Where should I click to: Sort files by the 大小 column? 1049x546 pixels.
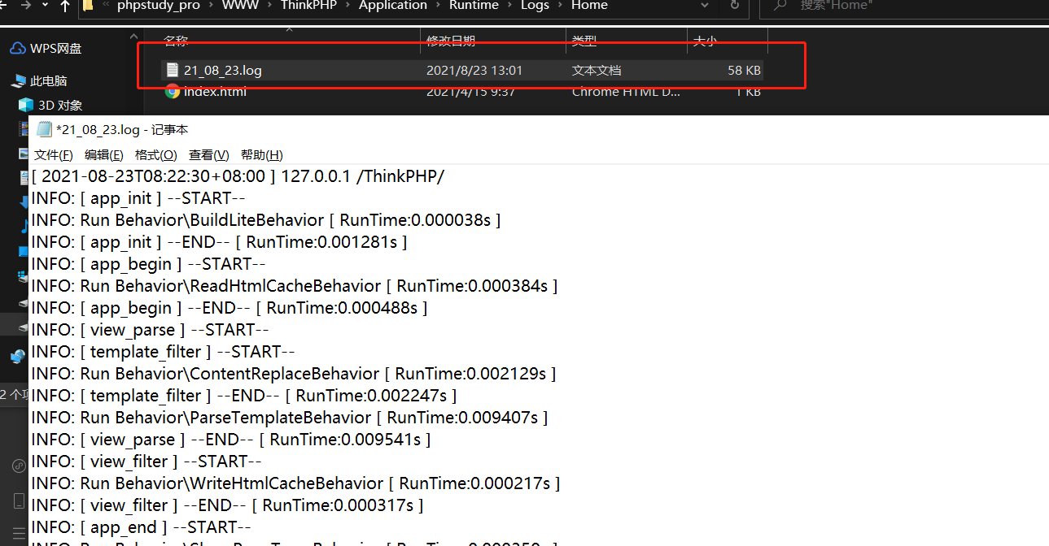click(x=705, y=41)
